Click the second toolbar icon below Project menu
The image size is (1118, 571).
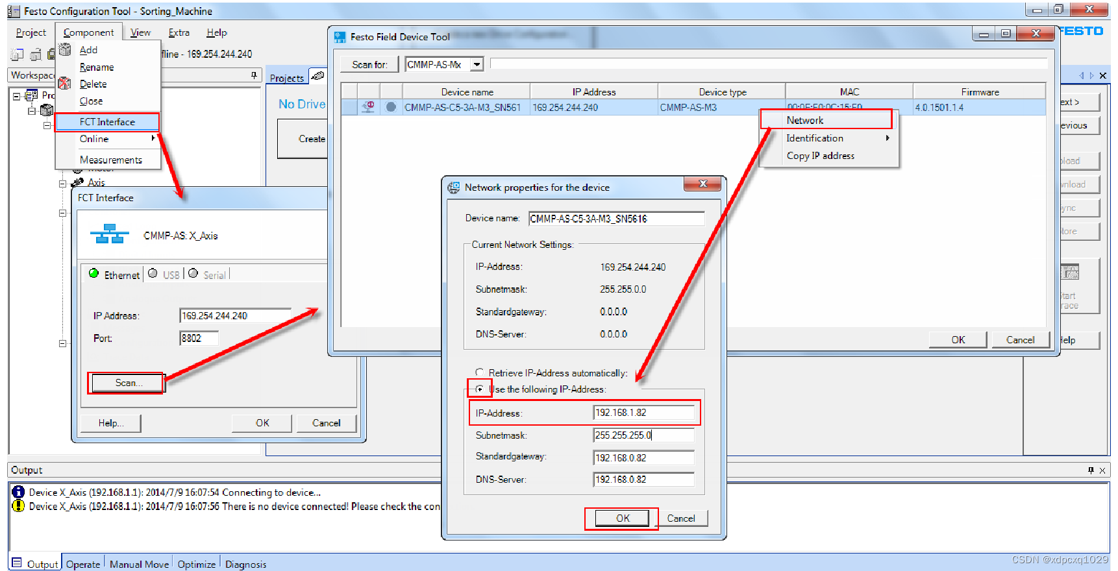coord(36,55)
